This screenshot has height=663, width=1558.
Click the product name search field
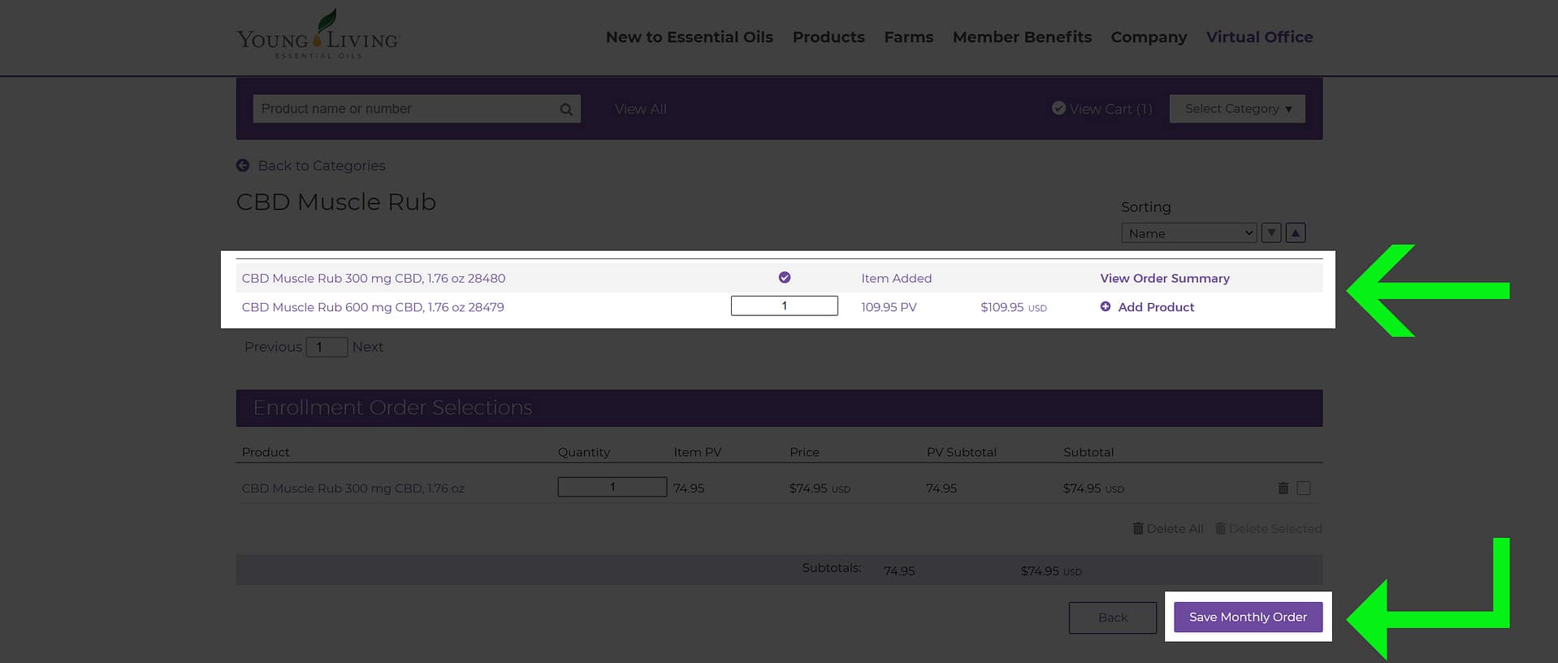click(406, 109)
